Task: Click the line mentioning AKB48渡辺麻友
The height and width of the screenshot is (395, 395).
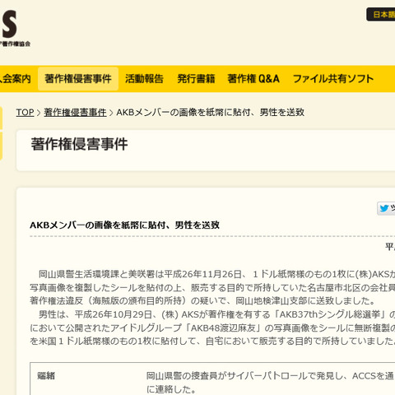Action: [x=212, y=328]
